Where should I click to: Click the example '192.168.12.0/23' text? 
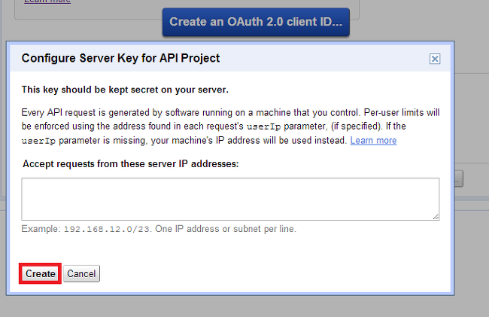point(106,229)
